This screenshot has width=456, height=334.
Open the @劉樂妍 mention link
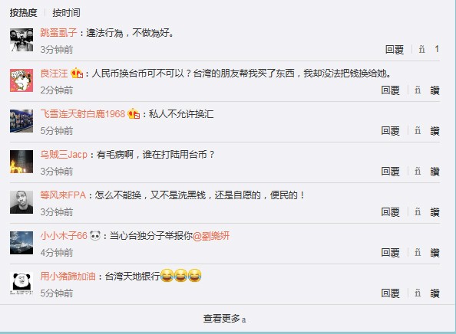211,236
